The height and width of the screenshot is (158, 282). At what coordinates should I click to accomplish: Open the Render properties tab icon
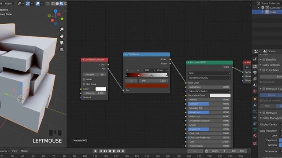tap(255, 66)
